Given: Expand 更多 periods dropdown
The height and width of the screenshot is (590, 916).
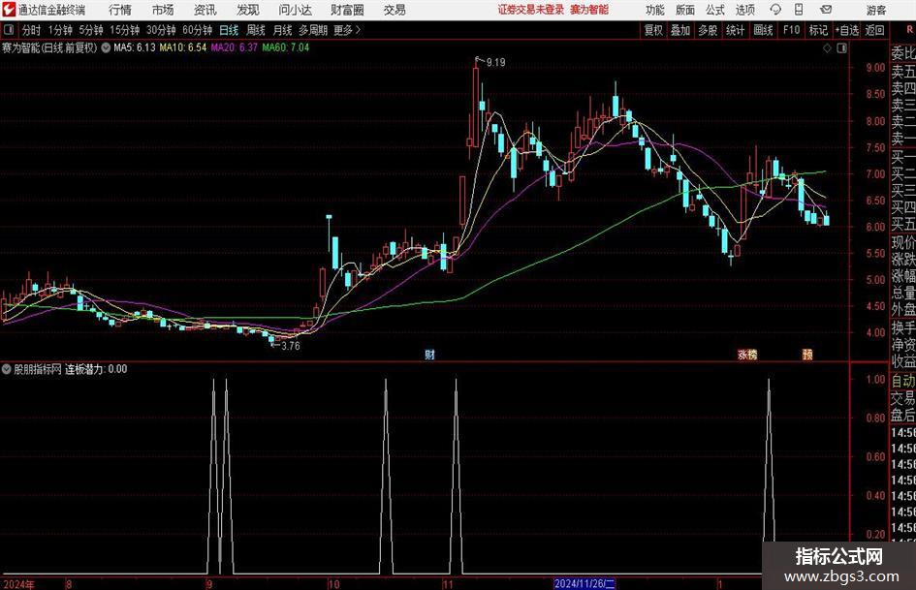Looking at the screenshot, I should pos(347,30).
